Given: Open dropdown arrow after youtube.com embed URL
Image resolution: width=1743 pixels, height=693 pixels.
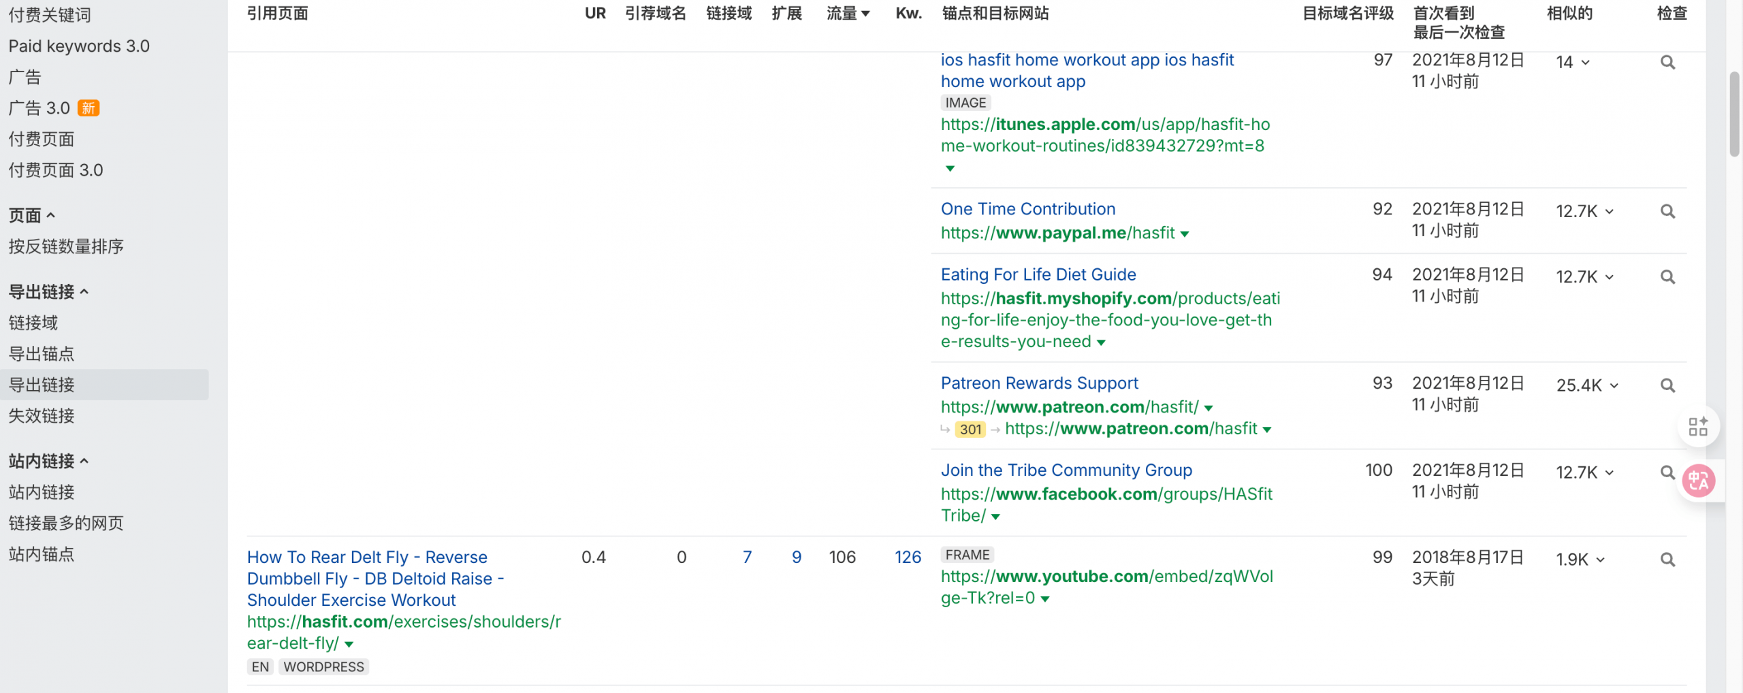Looking at the screenshot, I should [x=1045, y=599].
